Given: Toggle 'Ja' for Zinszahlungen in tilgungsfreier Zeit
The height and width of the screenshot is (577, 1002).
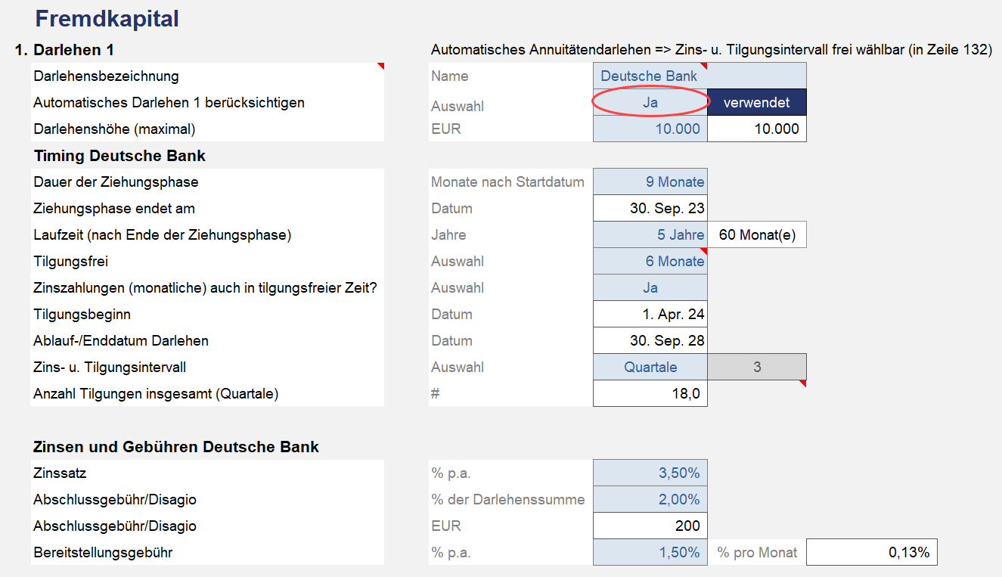Looking at the screenshot, I should click(650, 287).
